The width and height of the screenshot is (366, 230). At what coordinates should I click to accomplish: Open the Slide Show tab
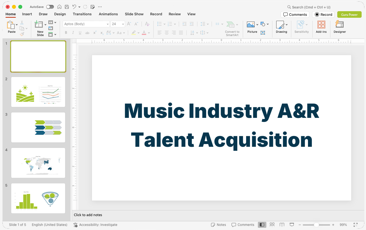(134, 14)
